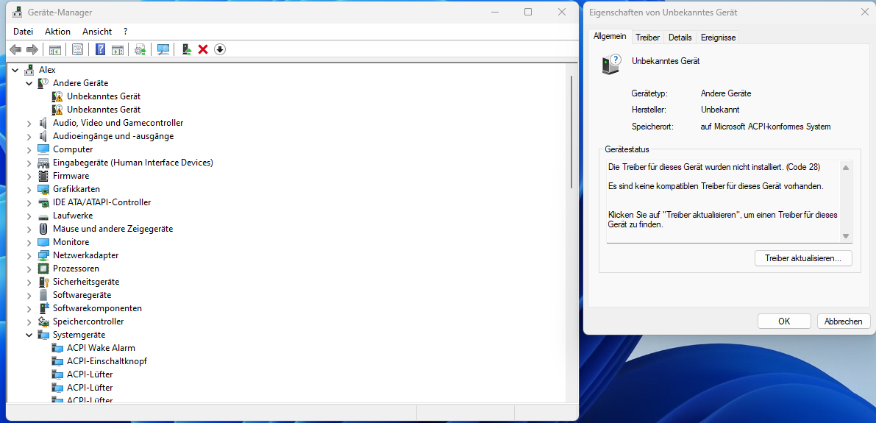Toggle the console tree pane toolbar icon
Viewport: 876px width, 423px height.
click(54, 50)
